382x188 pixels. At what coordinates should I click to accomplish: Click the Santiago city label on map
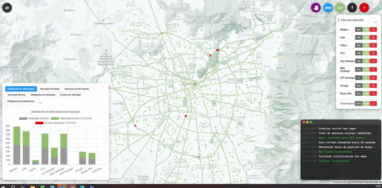(190, 84)
